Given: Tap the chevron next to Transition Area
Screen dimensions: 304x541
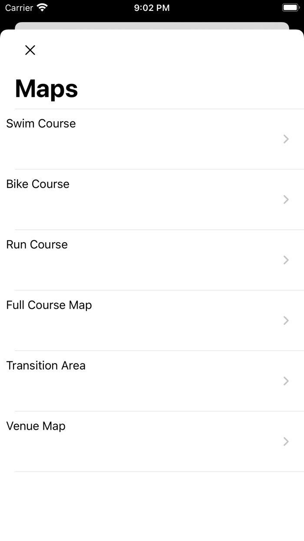Looking at the screenshot, I should click(x=286, y=381).
